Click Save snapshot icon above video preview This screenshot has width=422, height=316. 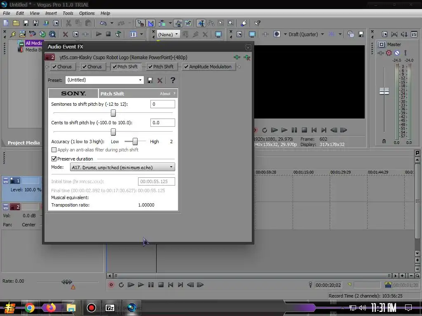361,34
